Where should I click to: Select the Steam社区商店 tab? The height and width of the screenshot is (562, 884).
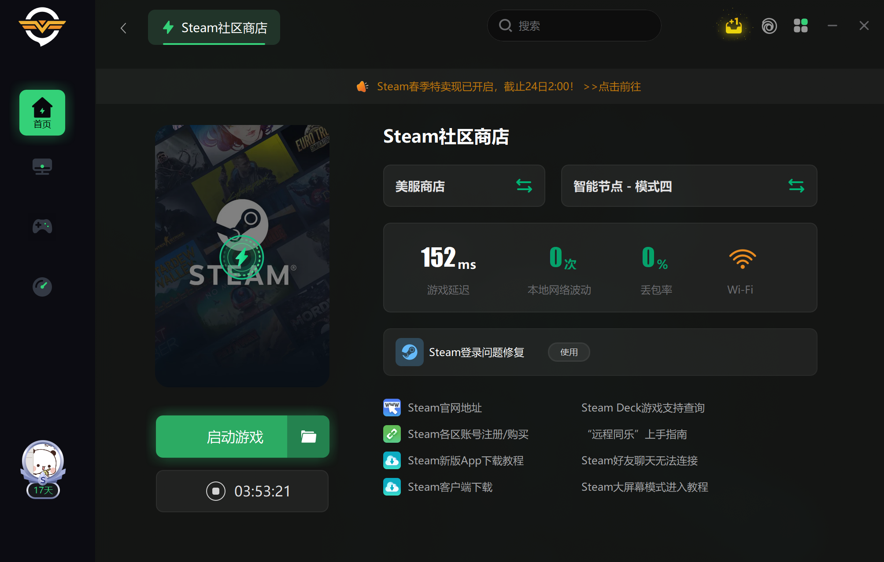point(214,28)
